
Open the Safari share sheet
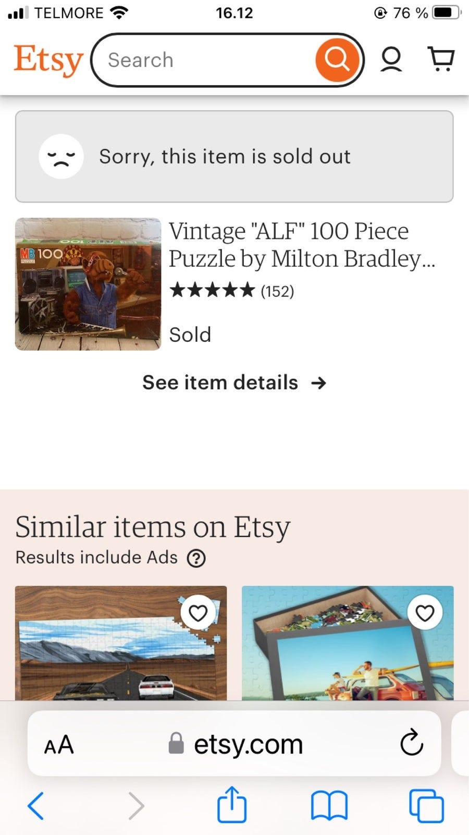point(231,804)
